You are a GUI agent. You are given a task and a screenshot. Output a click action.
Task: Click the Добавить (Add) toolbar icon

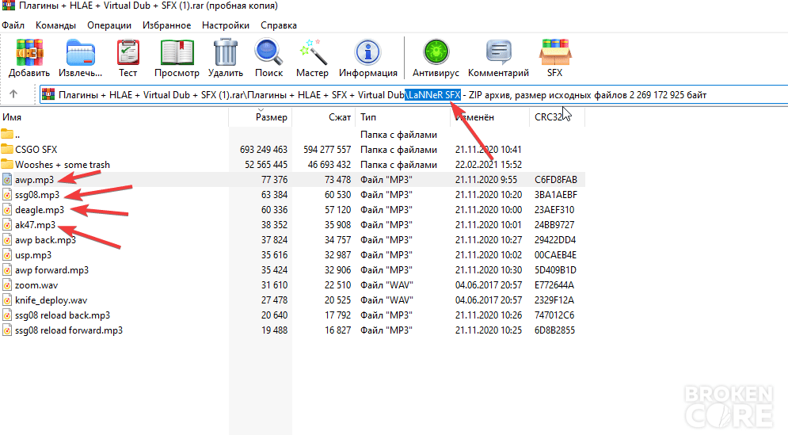point(29,53)
